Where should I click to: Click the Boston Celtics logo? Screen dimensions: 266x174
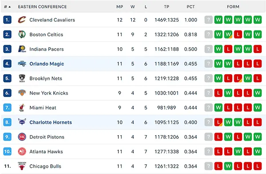click(22, 34)
